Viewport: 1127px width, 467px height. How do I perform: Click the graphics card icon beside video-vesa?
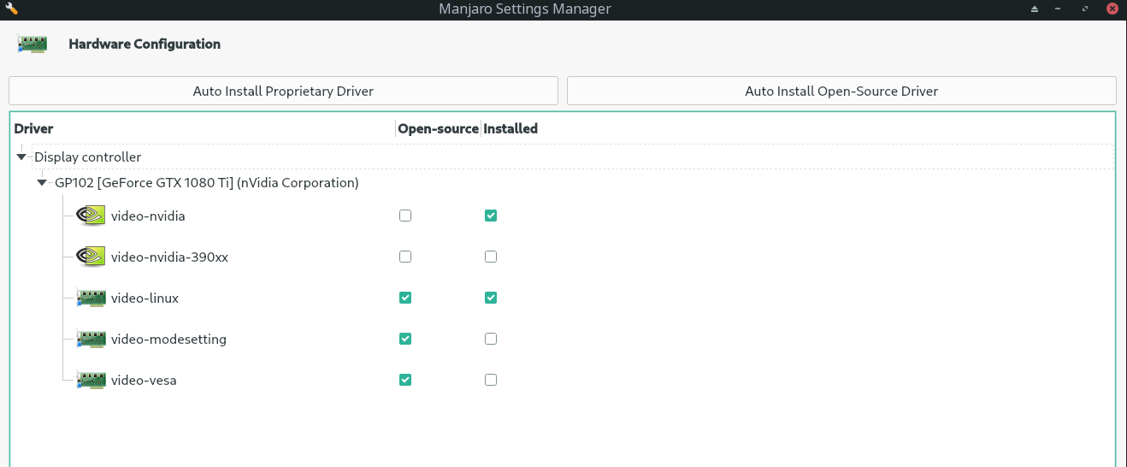91,380
